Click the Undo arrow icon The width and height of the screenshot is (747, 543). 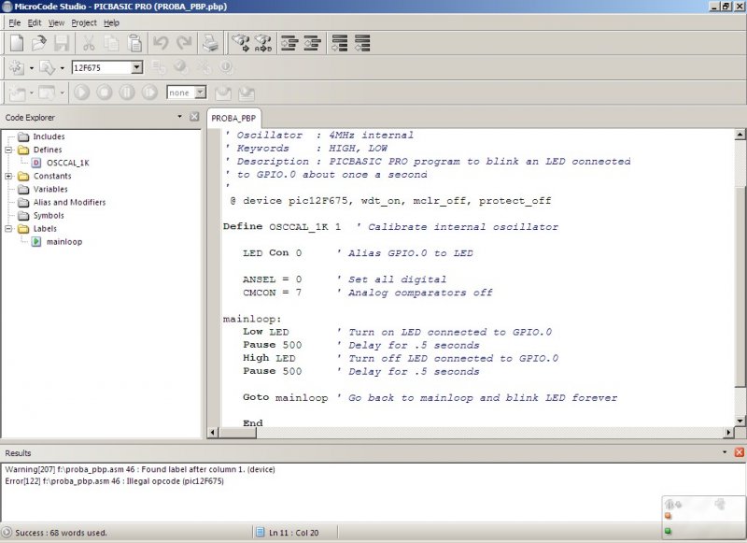tap(161, 43)
